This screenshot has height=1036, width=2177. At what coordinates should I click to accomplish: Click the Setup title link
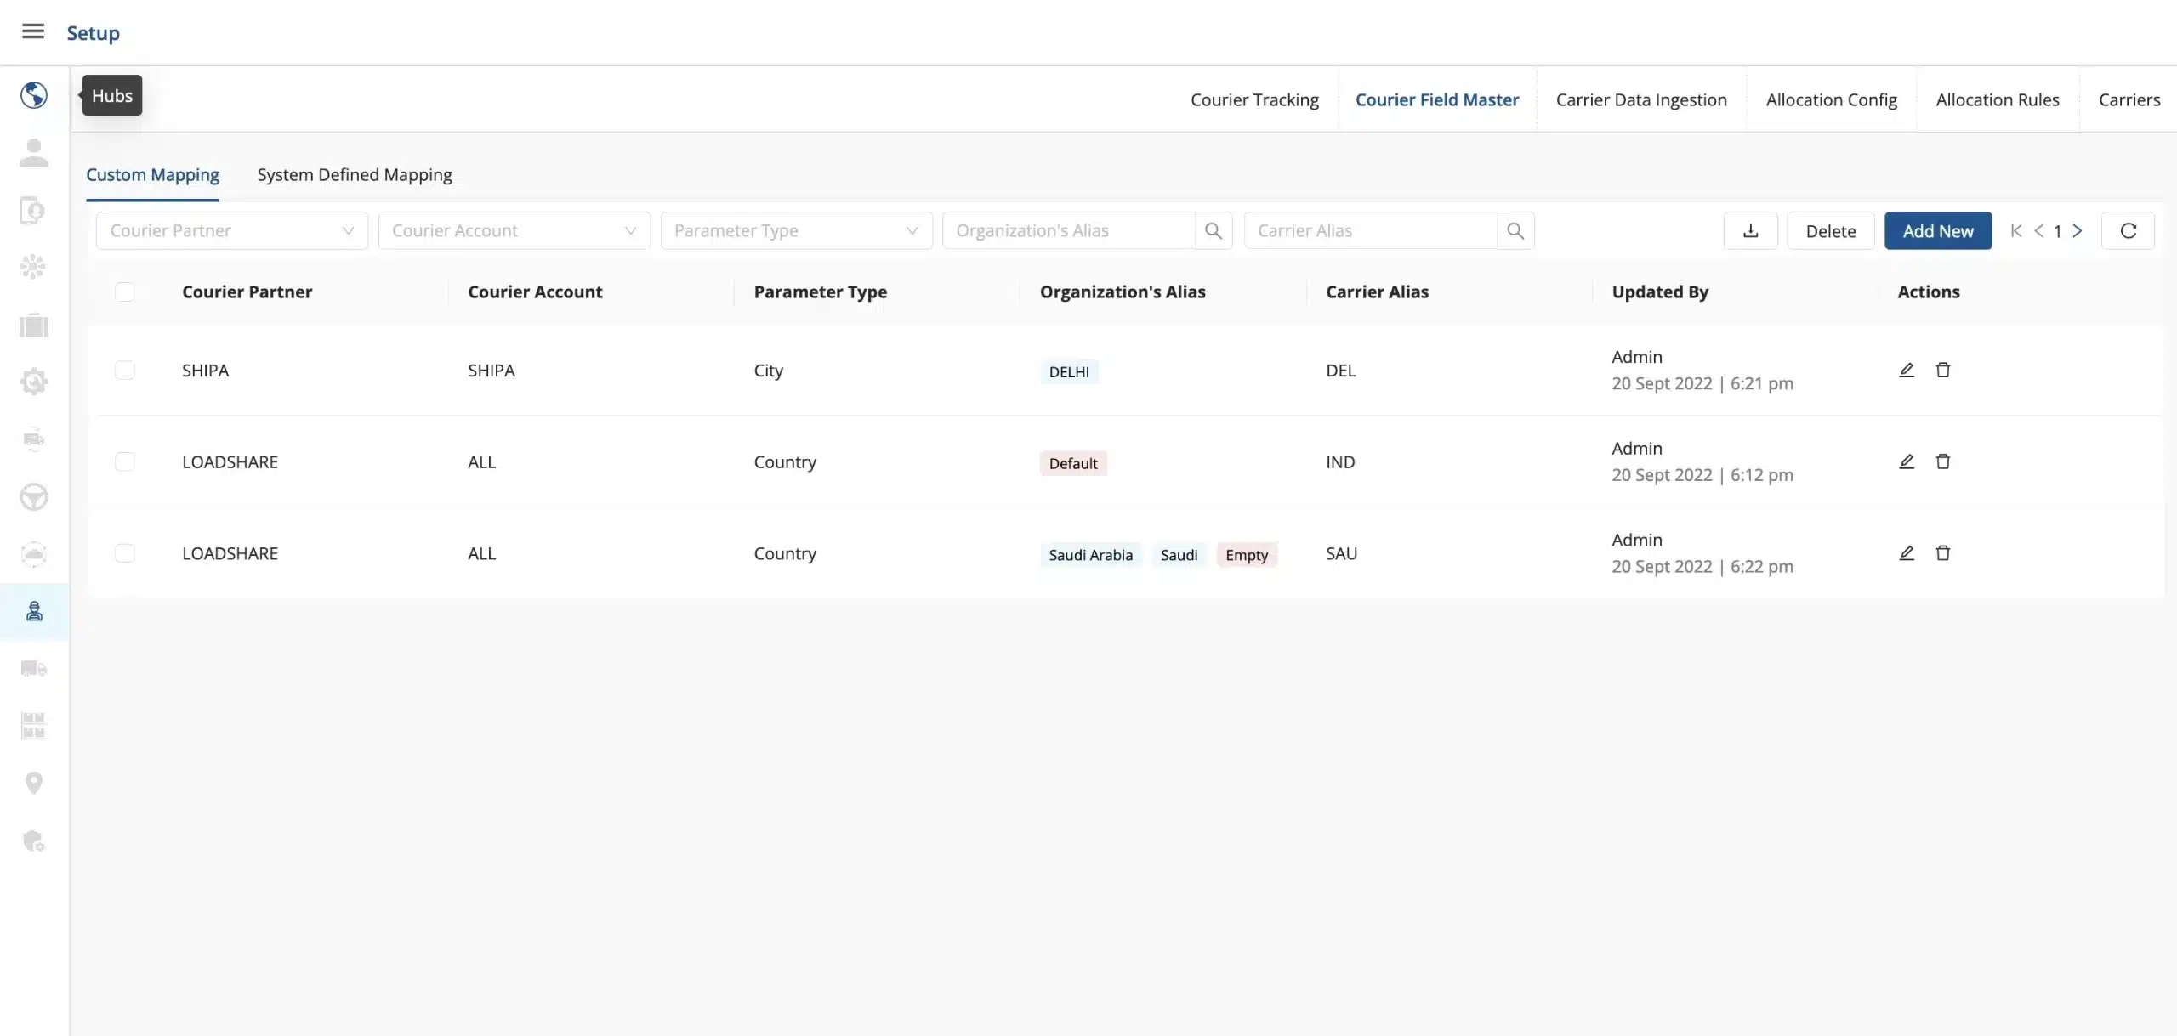click(94, 33)
